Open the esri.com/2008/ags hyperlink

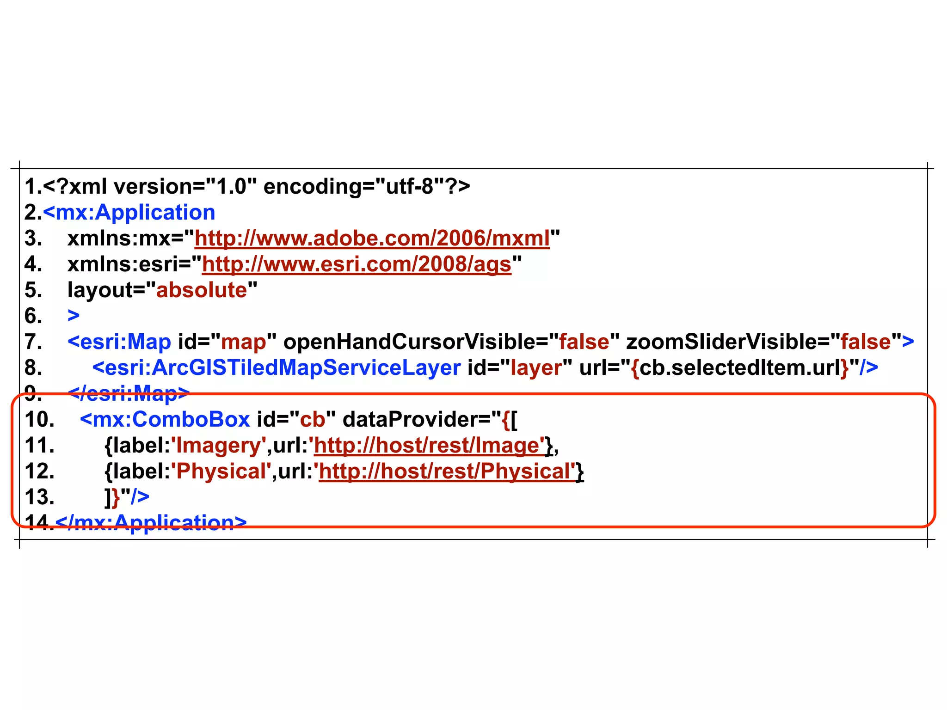(357, 264)
